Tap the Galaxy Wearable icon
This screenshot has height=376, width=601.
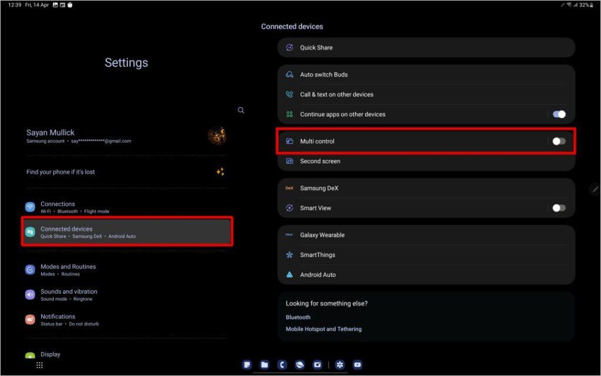(x=289, y=235)
